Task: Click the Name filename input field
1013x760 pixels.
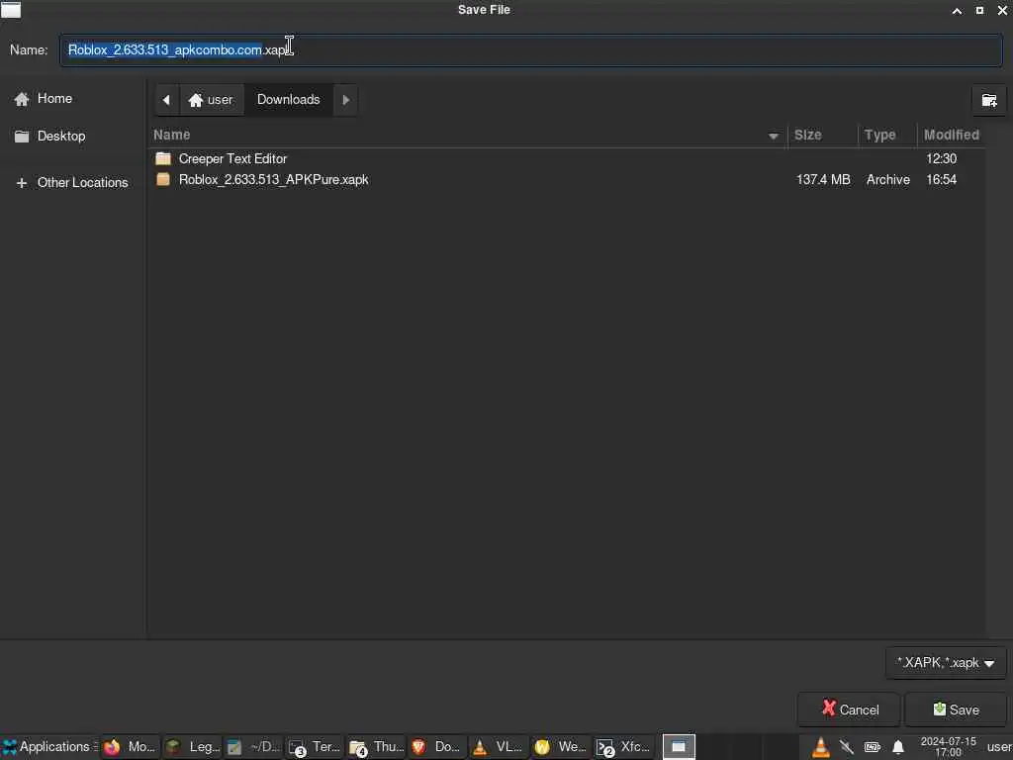Action: point(531,49)
